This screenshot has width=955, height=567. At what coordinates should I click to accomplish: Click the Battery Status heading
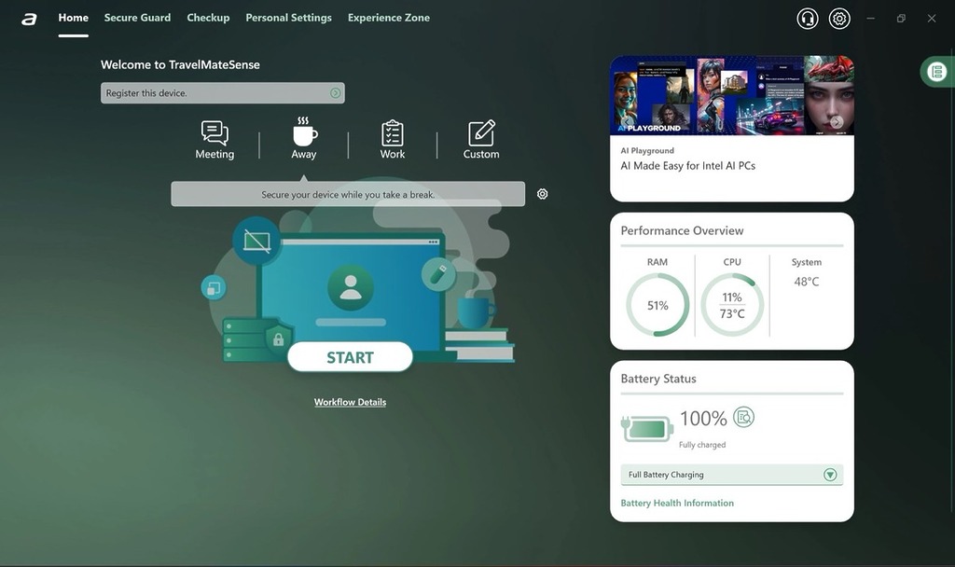pos(658,379)
